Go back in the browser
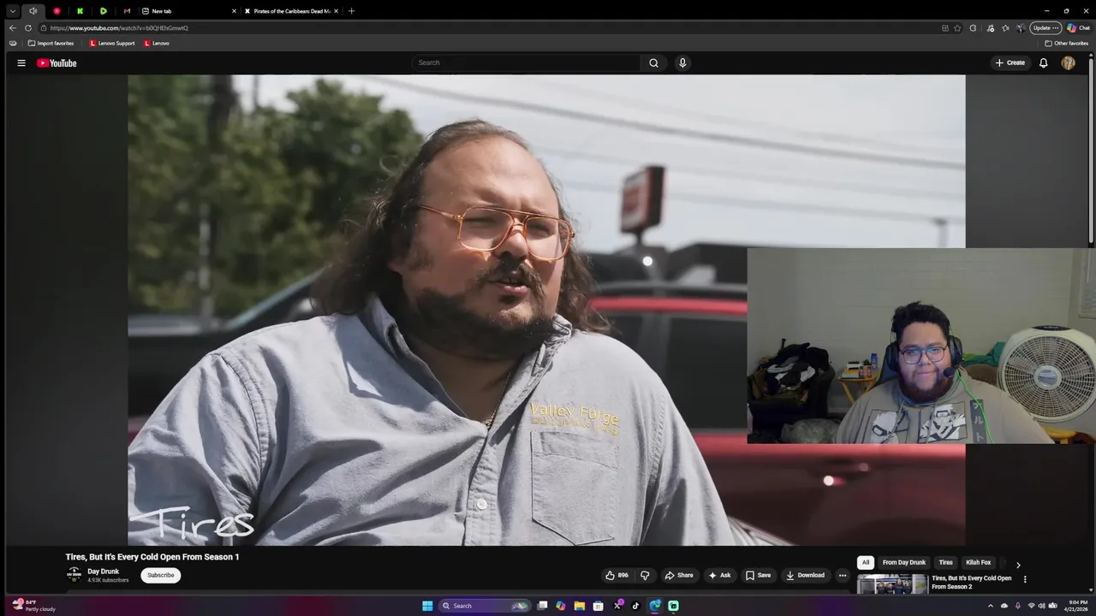 pyautogui.click(x=12, y=27)
